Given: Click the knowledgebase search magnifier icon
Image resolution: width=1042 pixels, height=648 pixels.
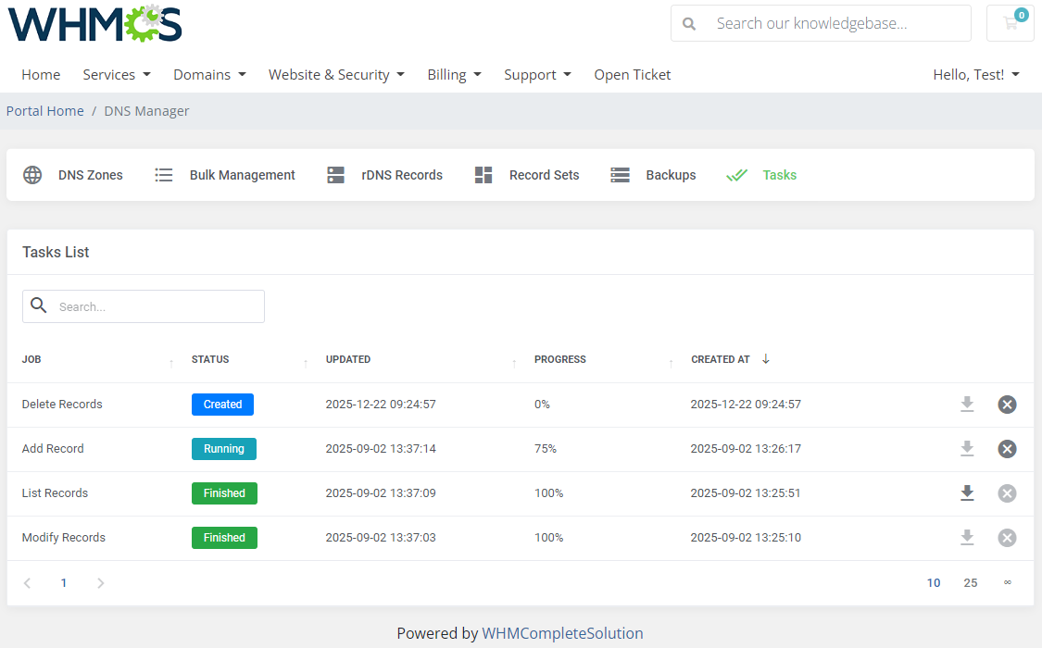Looking at the screenshot, I should point(689,22).
